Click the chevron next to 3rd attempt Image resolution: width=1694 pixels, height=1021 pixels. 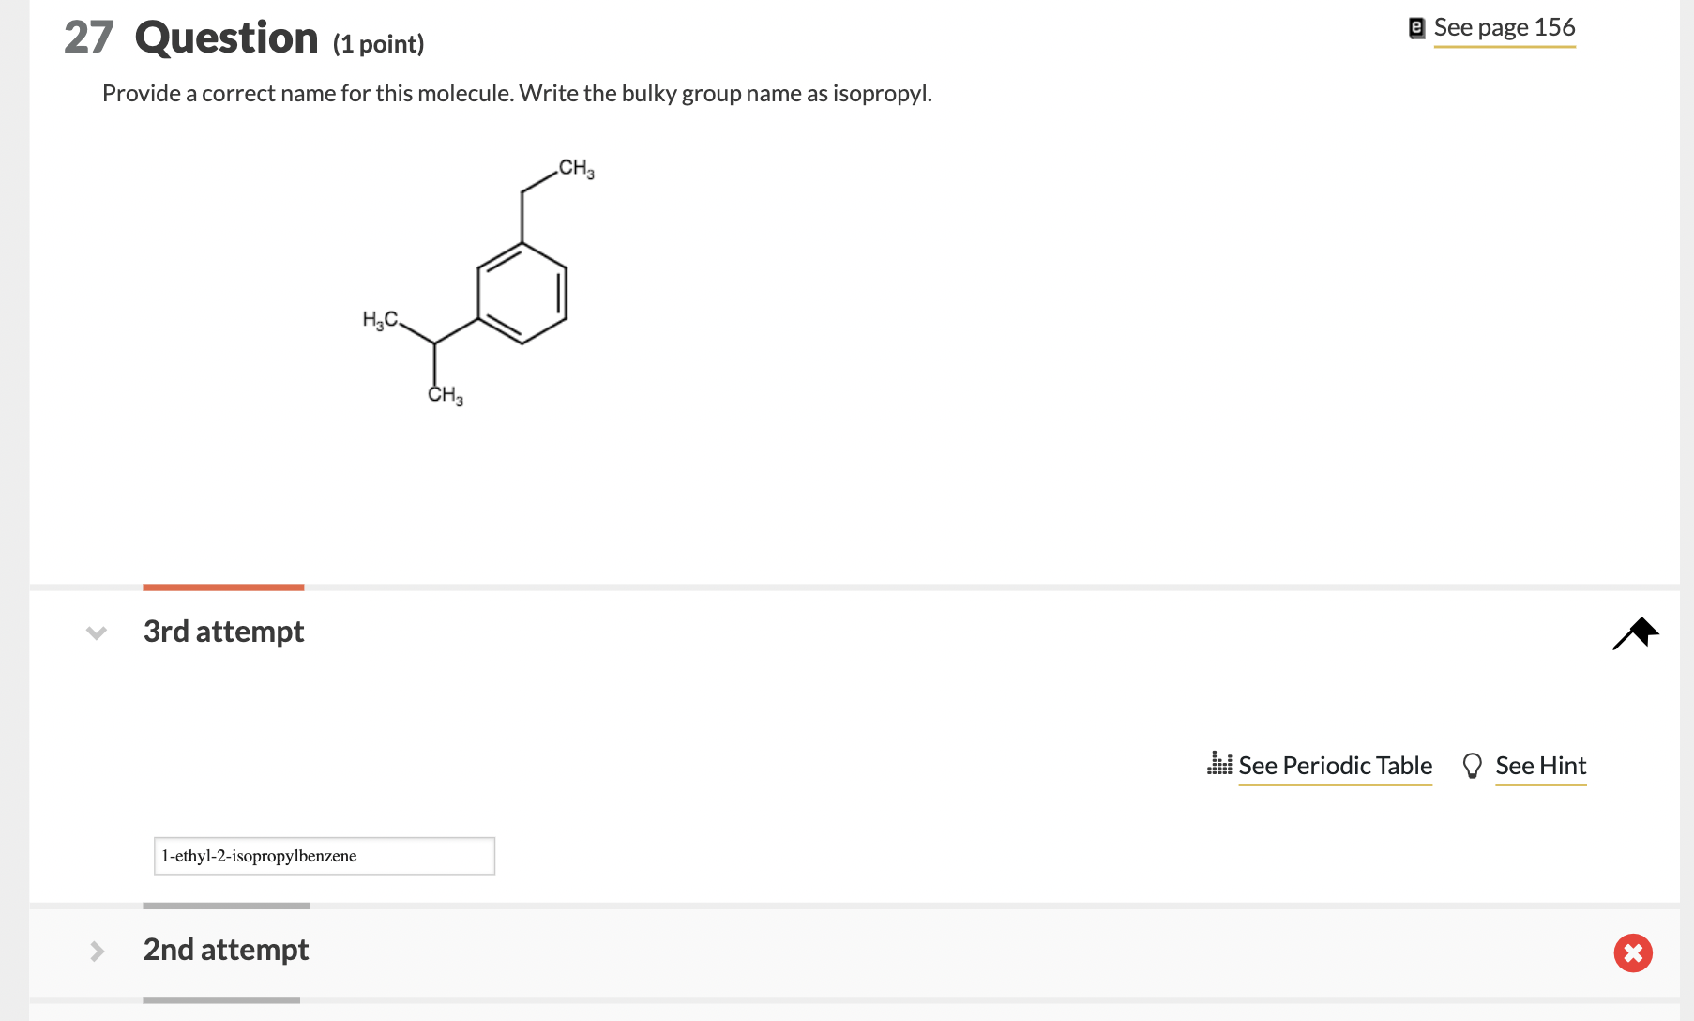click(x=96, y=632)
